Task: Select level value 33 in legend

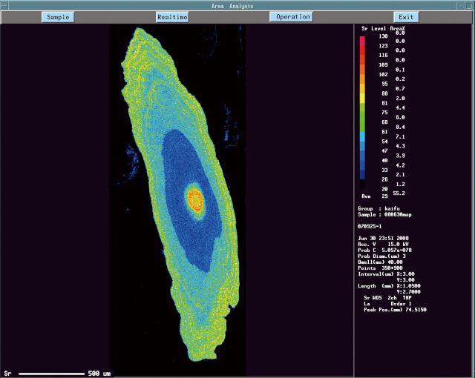Action: click(x=384, y=170)
